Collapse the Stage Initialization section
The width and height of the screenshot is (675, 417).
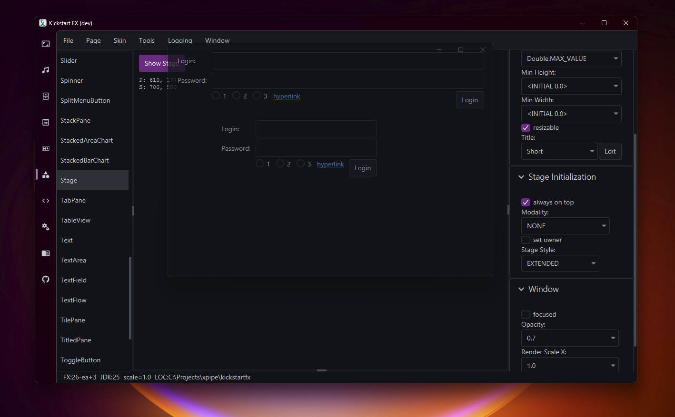point(521,177)
